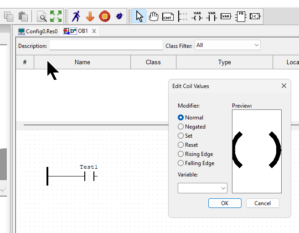Image resolution: width=299 pixels, height=233 pixels.
Task: Close the OB1 tab
Action: click(94, 31)
